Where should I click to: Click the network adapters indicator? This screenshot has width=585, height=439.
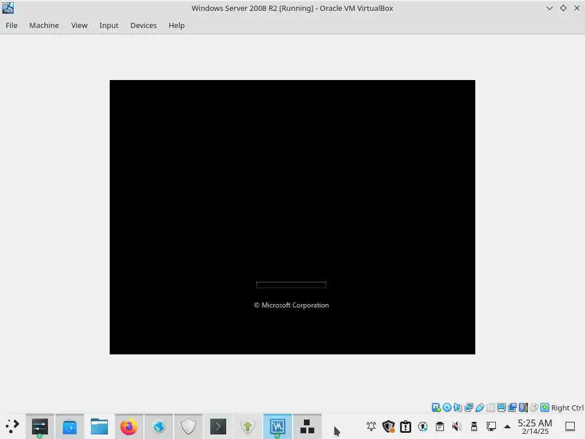[468, 407]
